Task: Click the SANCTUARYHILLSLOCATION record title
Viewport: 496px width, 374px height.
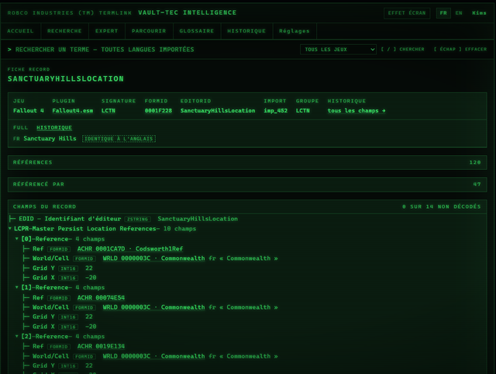Action: (66, 79)
